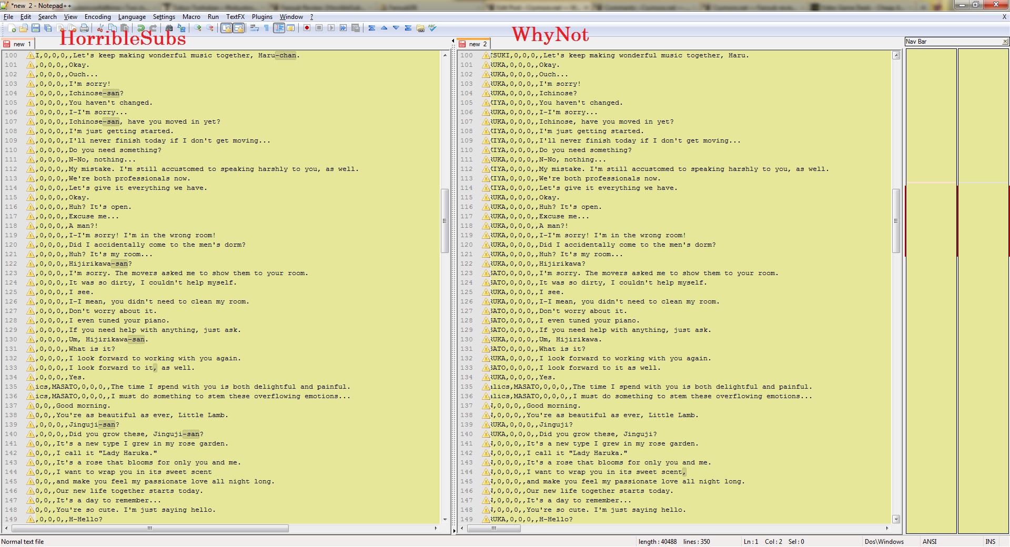The height and width of the screenshot is (547, 1010).
Task: Go to the previous difference with up arrow
Action: click(x=384, y=28)
